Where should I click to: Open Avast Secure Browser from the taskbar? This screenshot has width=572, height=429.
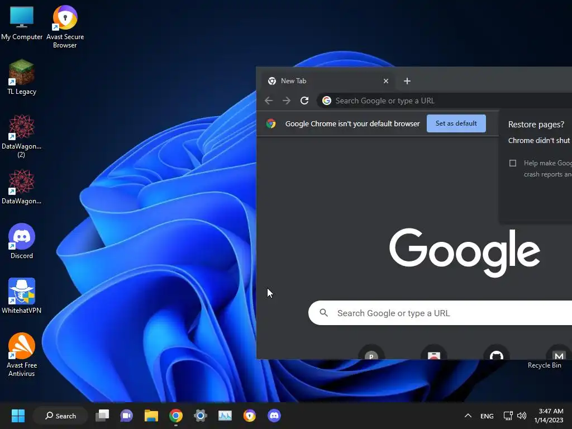[250, 416]
